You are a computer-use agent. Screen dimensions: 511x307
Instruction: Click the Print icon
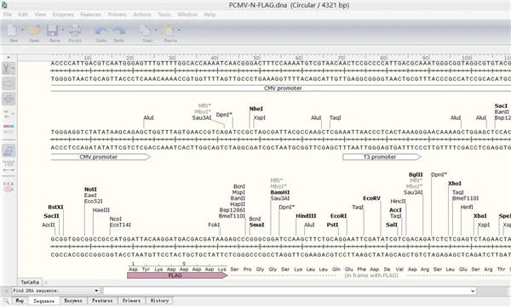click(x=75, y=31)
